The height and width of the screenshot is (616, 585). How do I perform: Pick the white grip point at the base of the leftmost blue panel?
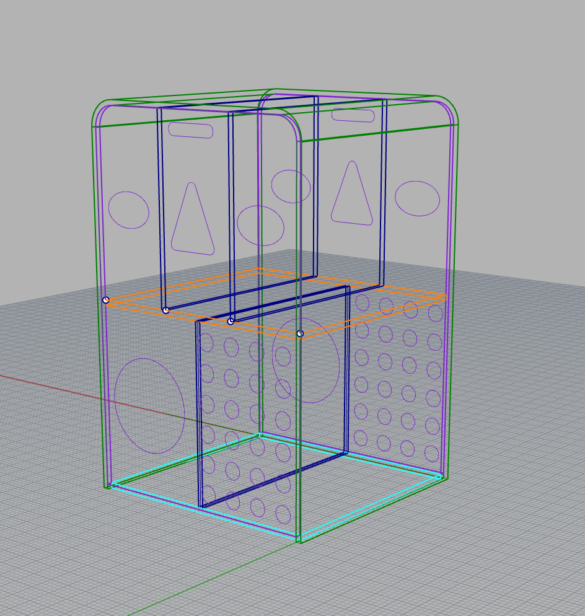pos(166,310)
